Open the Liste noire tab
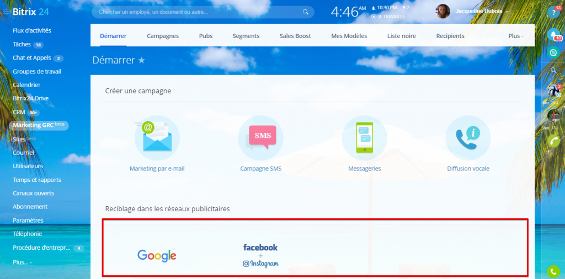The width and height of the screenshot is (565, 279). pyautogui.click(x=402, y=36)
